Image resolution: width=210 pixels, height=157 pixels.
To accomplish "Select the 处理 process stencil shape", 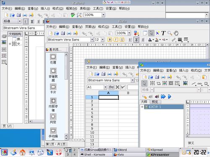I will [x=53, y=59].
